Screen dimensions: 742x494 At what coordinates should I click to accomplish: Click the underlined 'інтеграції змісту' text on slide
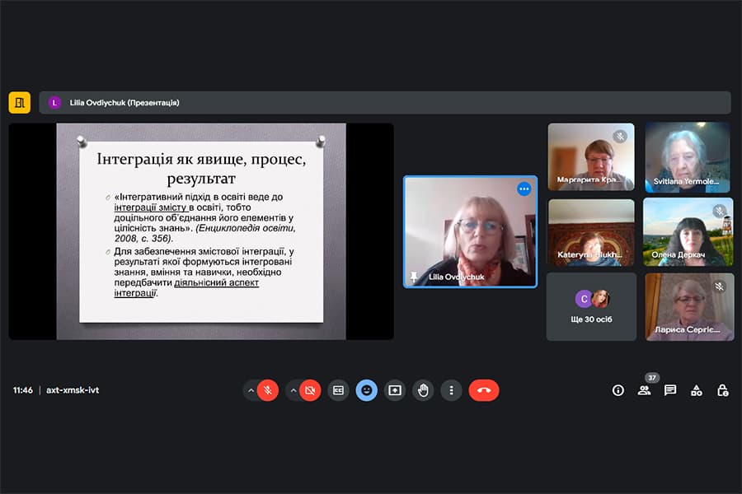[151, 207]
